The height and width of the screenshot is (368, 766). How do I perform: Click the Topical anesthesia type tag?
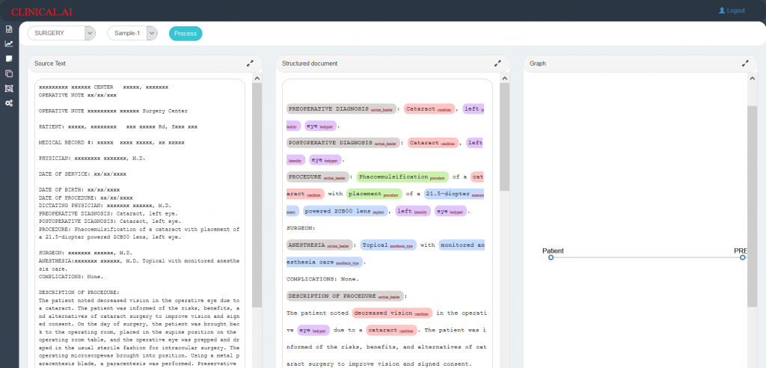pyautogui.click(x=388, y=245)
